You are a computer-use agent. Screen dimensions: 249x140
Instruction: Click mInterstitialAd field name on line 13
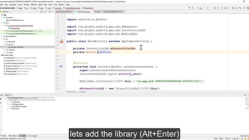[x=123, y=48]
